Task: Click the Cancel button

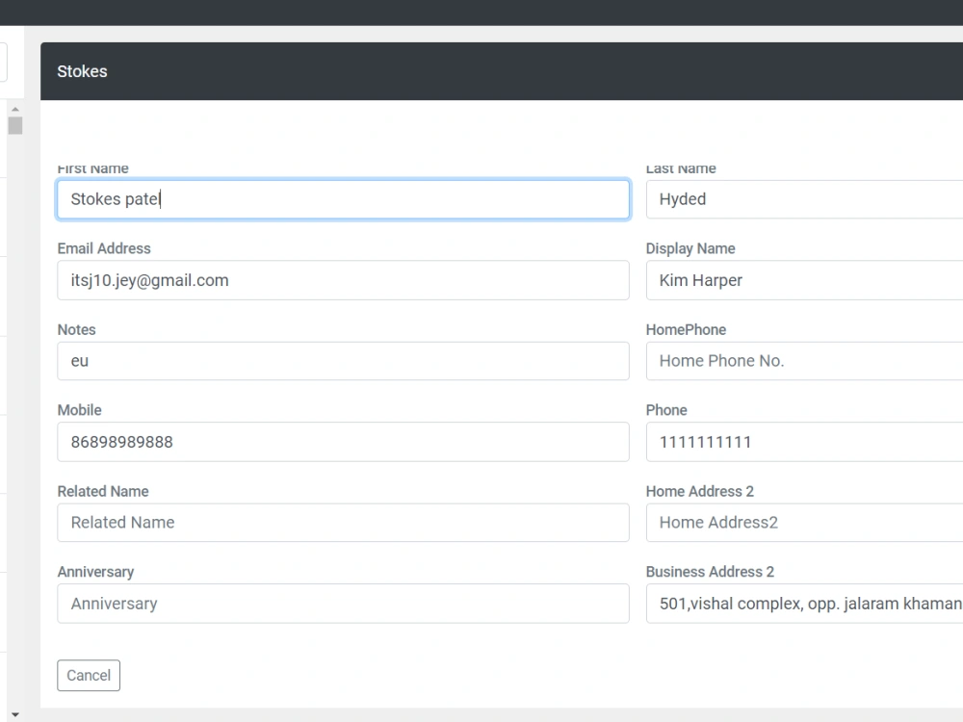Action: click(89, 675)
